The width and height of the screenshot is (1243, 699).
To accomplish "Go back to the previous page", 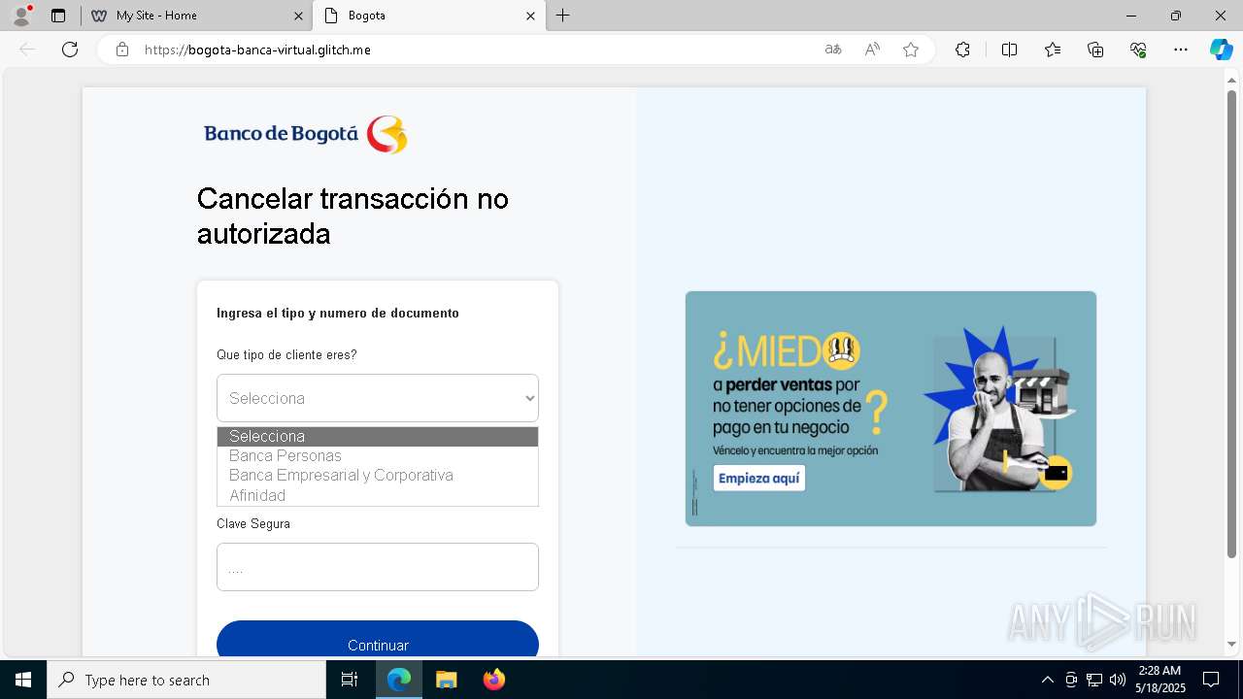I will (27, 50).
